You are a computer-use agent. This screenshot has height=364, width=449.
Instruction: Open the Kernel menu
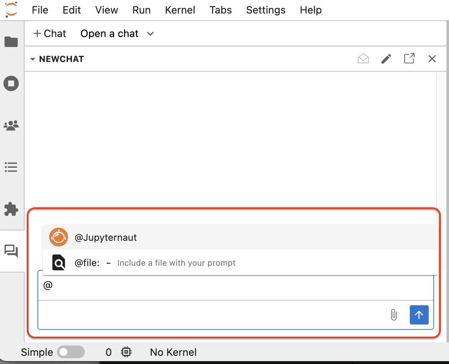[180, 10]
